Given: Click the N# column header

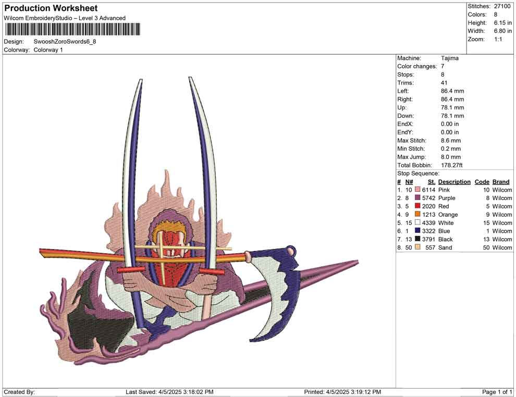Looking at the screenshot, I should (x=409, y=182).
